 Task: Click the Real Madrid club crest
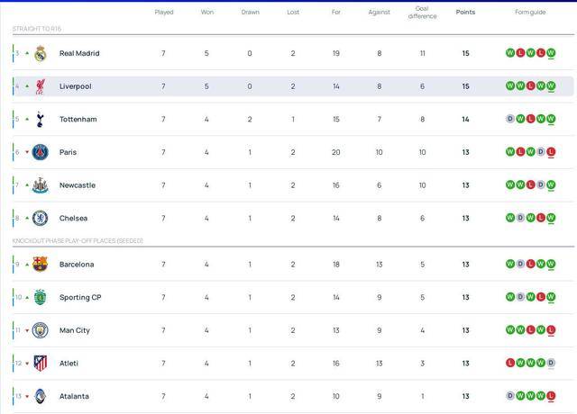coord(40,53)
